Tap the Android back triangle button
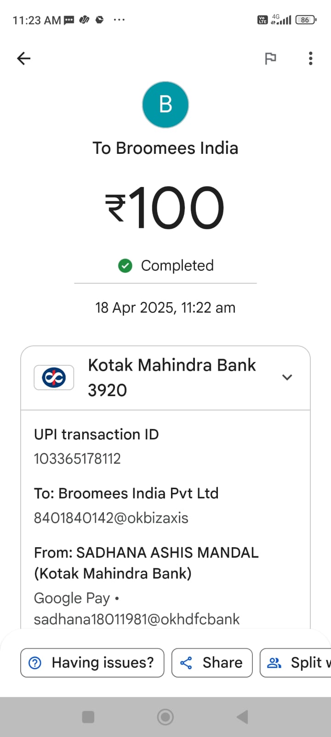Screen dimensions: 331x737 pos(242,717)
